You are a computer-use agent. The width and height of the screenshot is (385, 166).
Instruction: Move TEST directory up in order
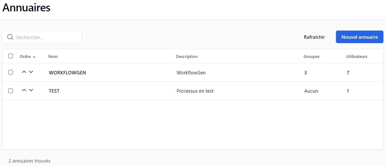point(24,90)
